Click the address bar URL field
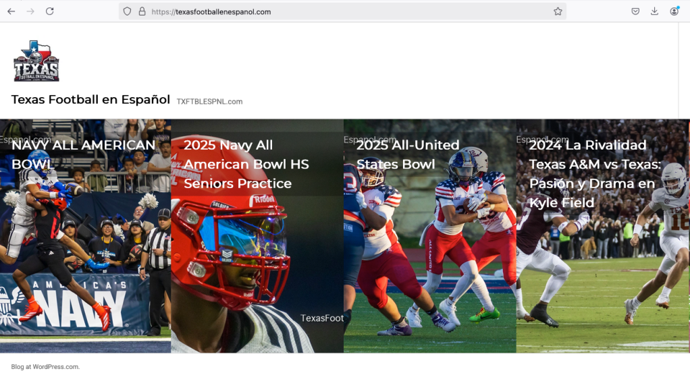Screen dimensions: 690x377 342,11
